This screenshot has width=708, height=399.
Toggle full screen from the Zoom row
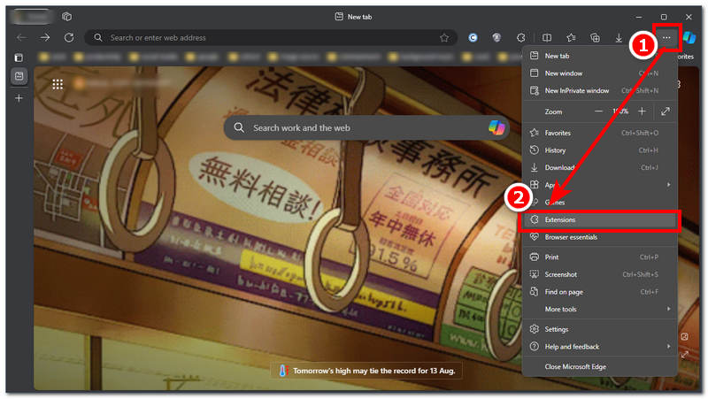(666, 111)
